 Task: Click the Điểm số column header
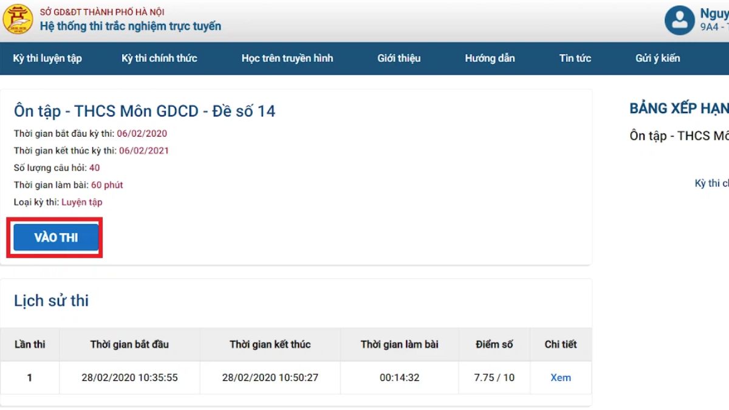[x=494, y=344]
